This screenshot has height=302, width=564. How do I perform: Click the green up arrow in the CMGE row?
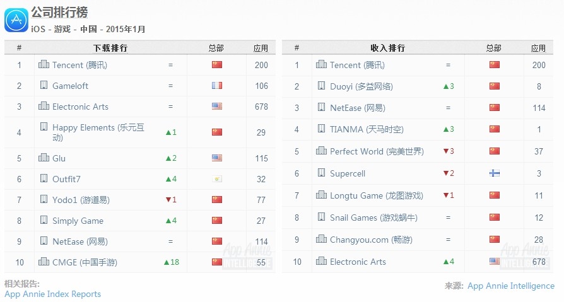coord(167,262)
